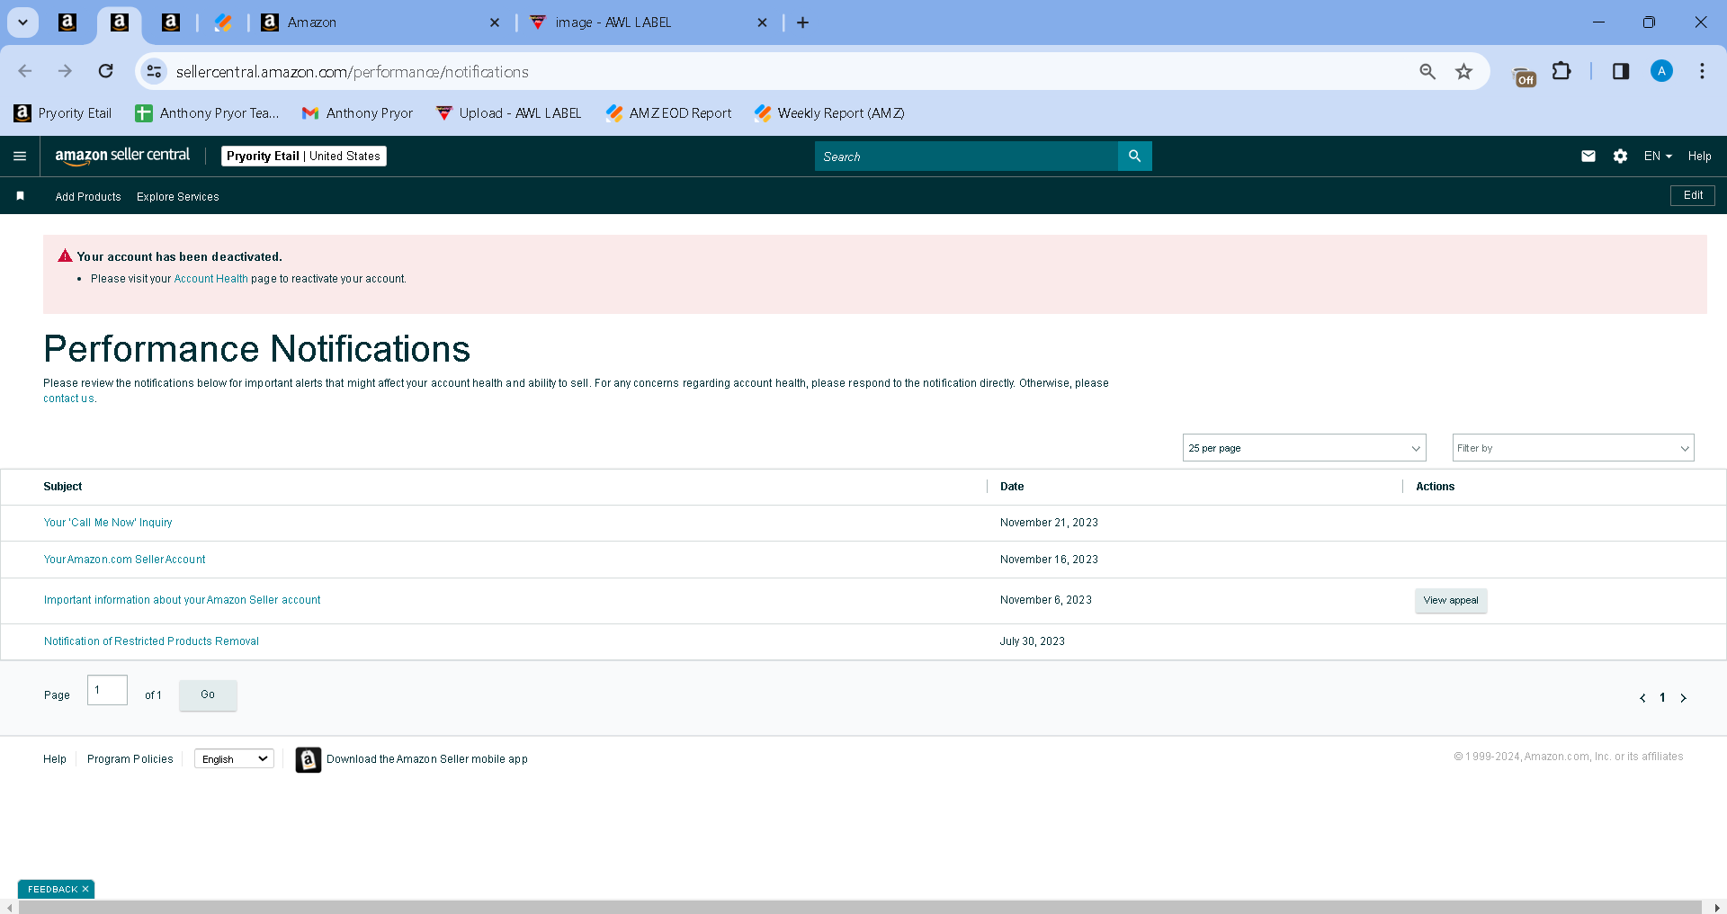Switch to the first Amazon pinned tab
Viewport: 1727px width, 914px height.
point(67,22)
